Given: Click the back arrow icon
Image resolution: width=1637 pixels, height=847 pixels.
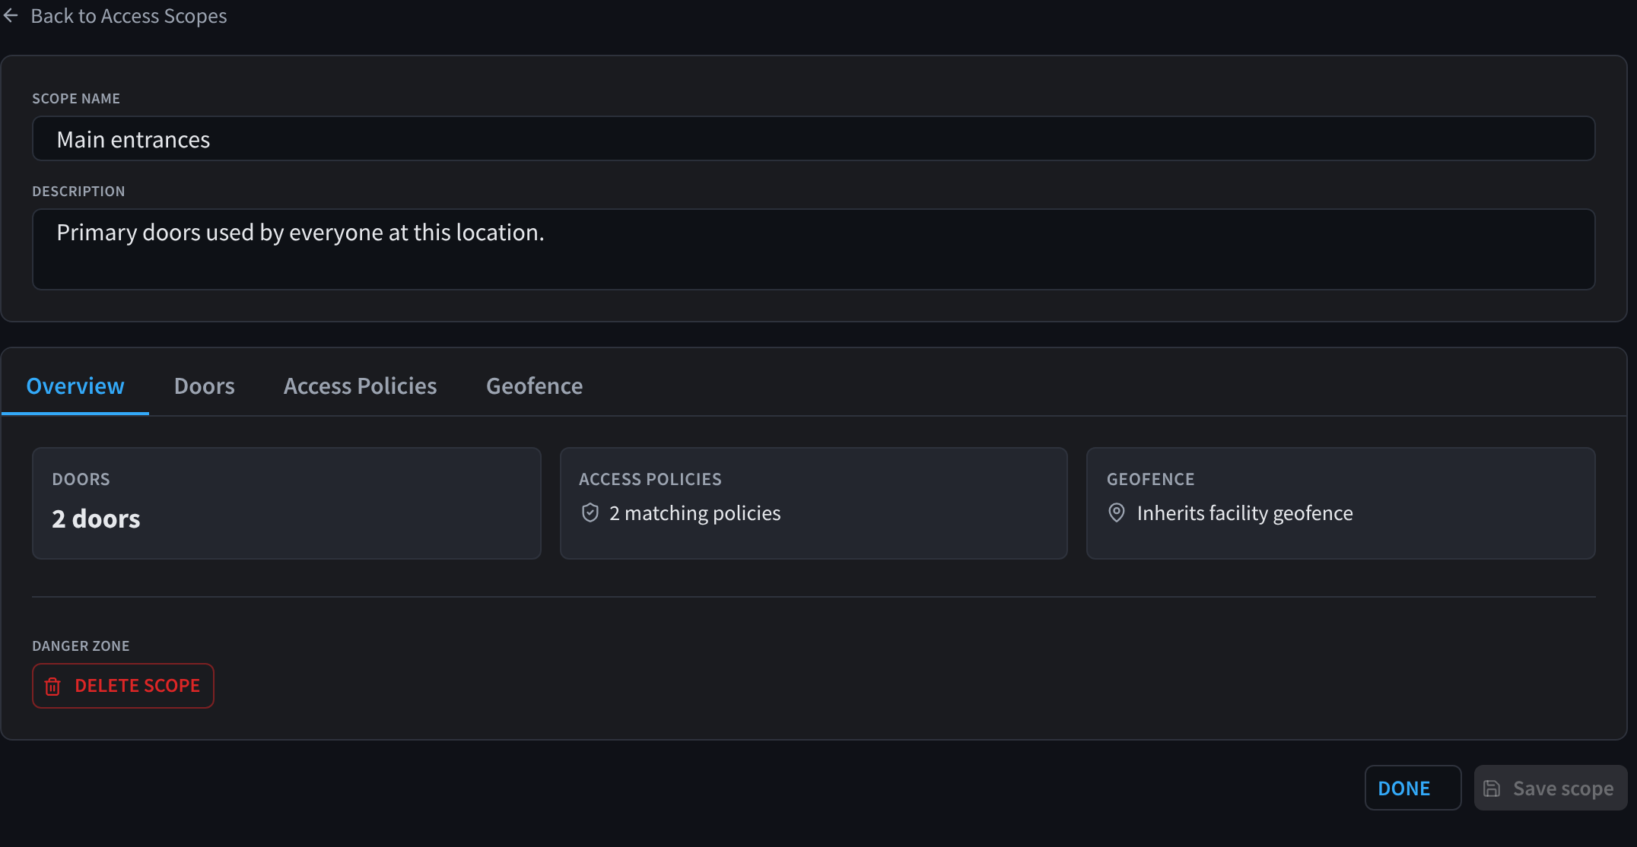Looking at the screenshot, I should pos(11,16).
